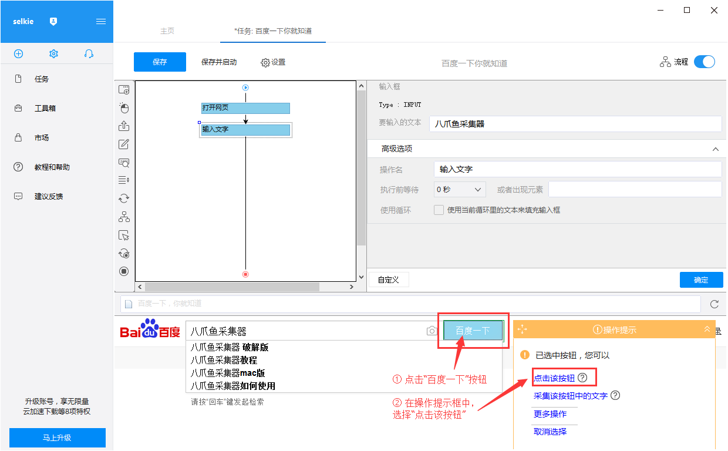Check 使用当前循环里的文本来填充输入框 checkbox
The height and width of the screenshot is (451, 728).
pyautogui.click(x=439, y=210)
